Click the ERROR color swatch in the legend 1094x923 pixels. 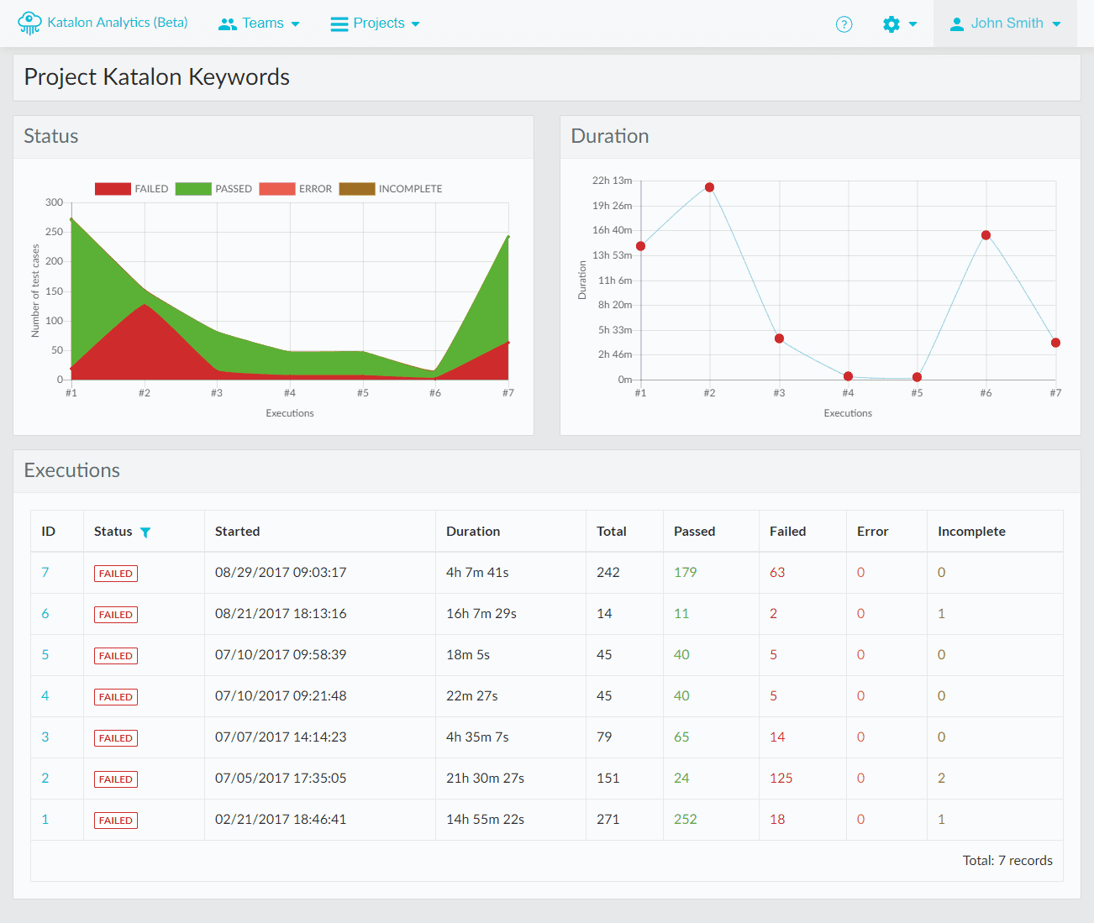click(276, 188)
